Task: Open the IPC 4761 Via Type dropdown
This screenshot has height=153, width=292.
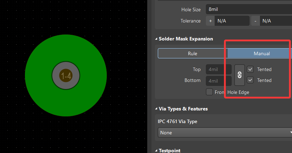Action: point(225,133)
